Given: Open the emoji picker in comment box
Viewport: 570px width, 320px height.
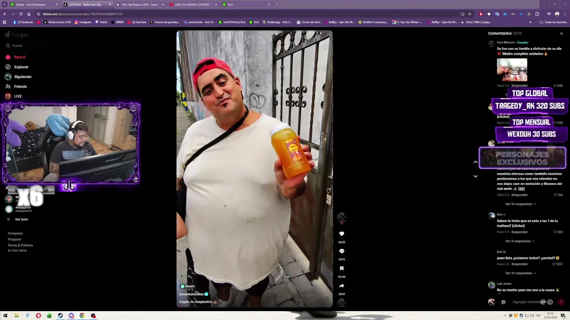Looking at the screenshot, I should click(x=550, y=302).
